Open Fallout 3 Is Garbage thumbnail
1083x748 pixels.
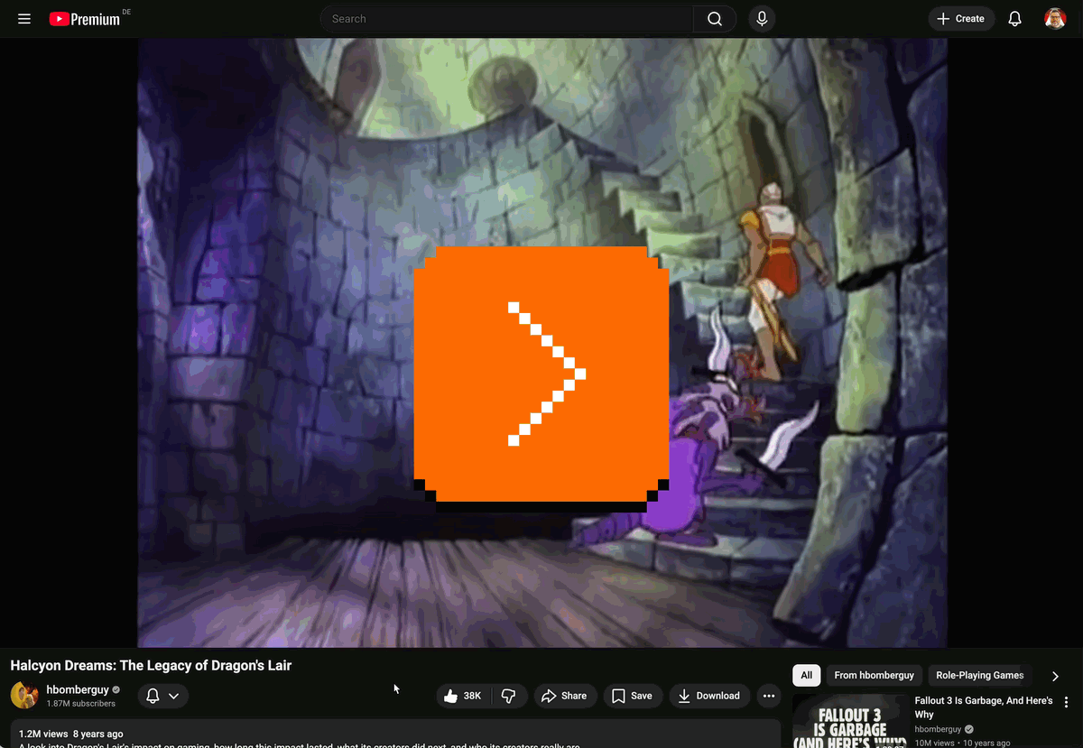(850, 720)
